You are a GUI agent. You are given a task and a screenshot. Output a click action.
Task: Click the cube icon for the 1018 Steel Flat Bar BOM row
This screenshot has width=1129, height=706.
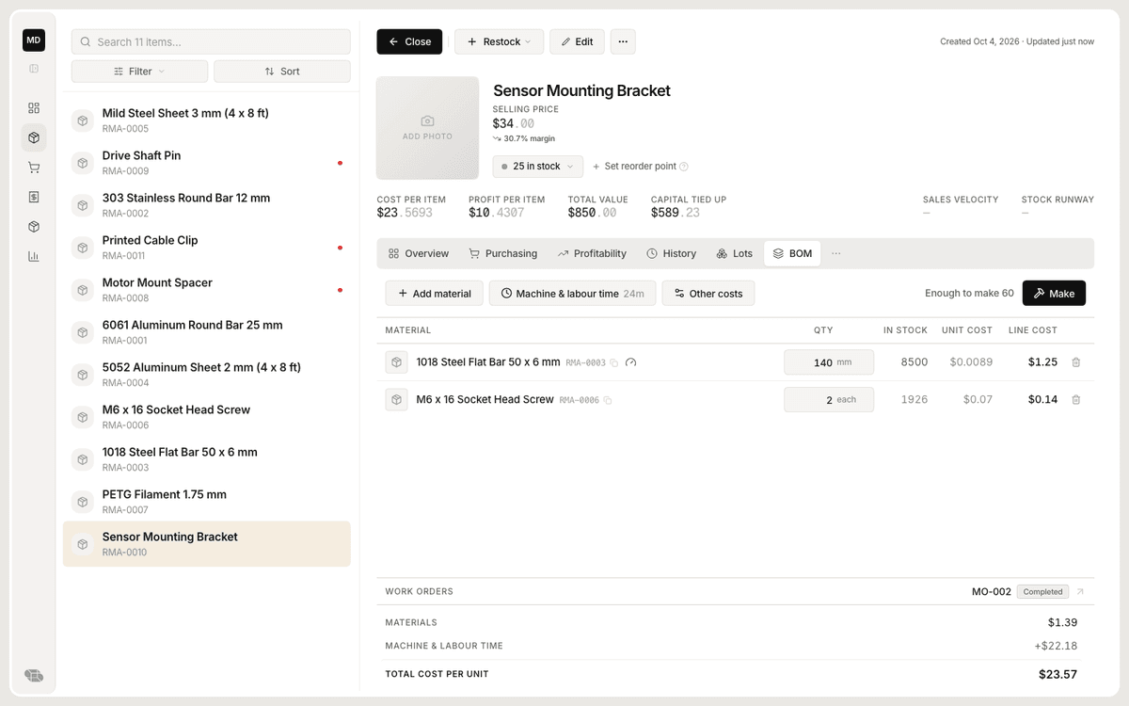(x=396, y=362)
